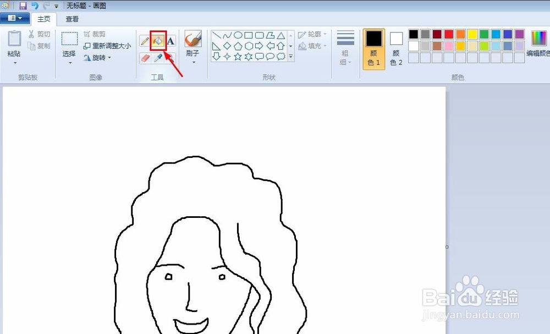Pick the oval shape

[237, 35]
